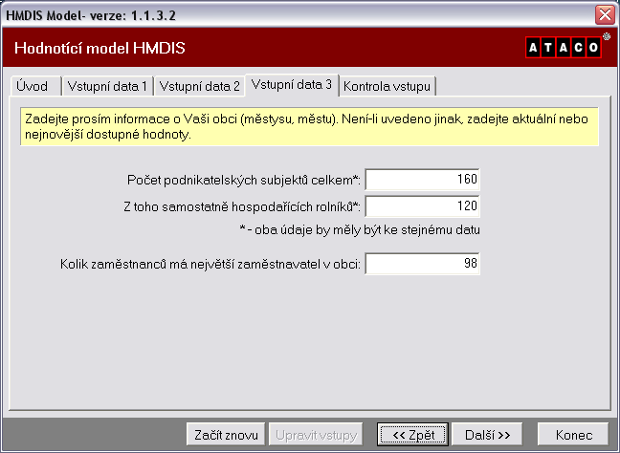Click the ATACO logo

coord(564,48)
